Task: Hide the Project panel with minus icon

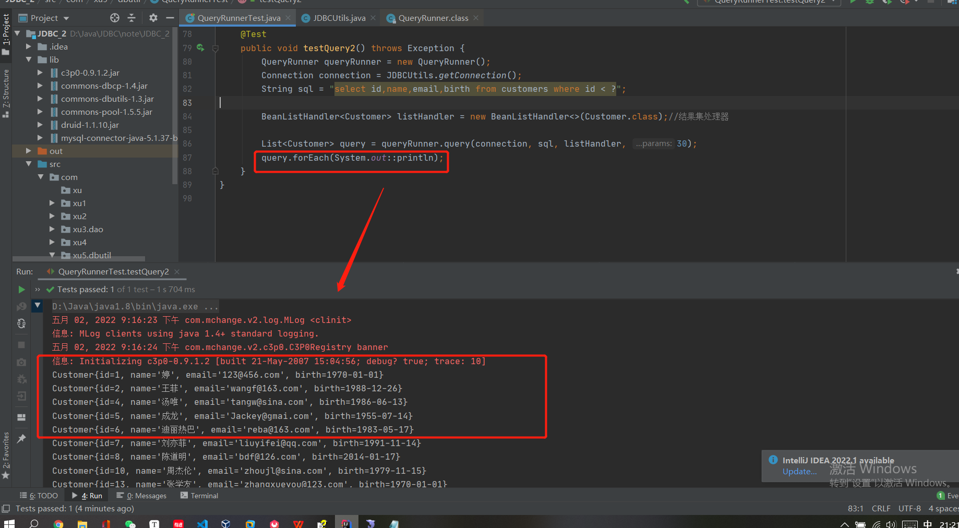Action: point(170,18)
